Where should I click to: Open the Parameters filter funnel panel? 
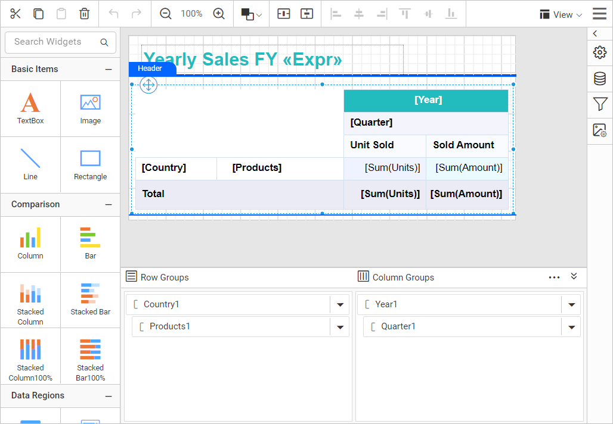point(600,104)
